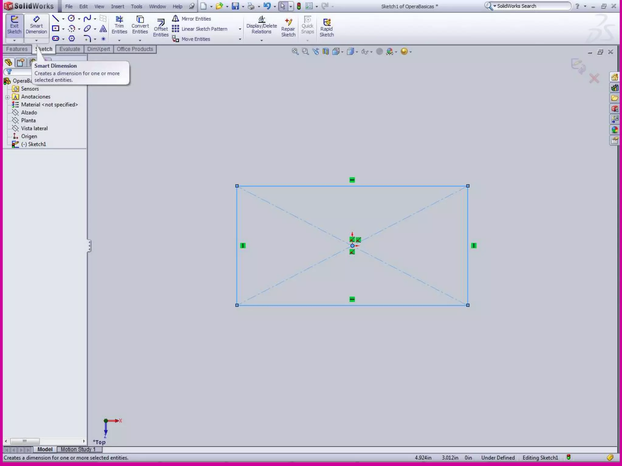The width and height of the screenshot is (622, 466).
Task: Select the Trim Entities tool
Action: (x=119, y=25)
